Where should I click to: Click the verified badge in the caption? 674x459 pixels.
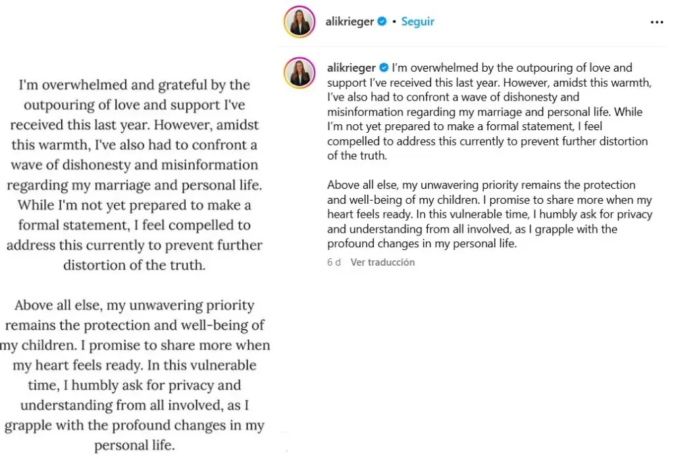click(384, 68)
